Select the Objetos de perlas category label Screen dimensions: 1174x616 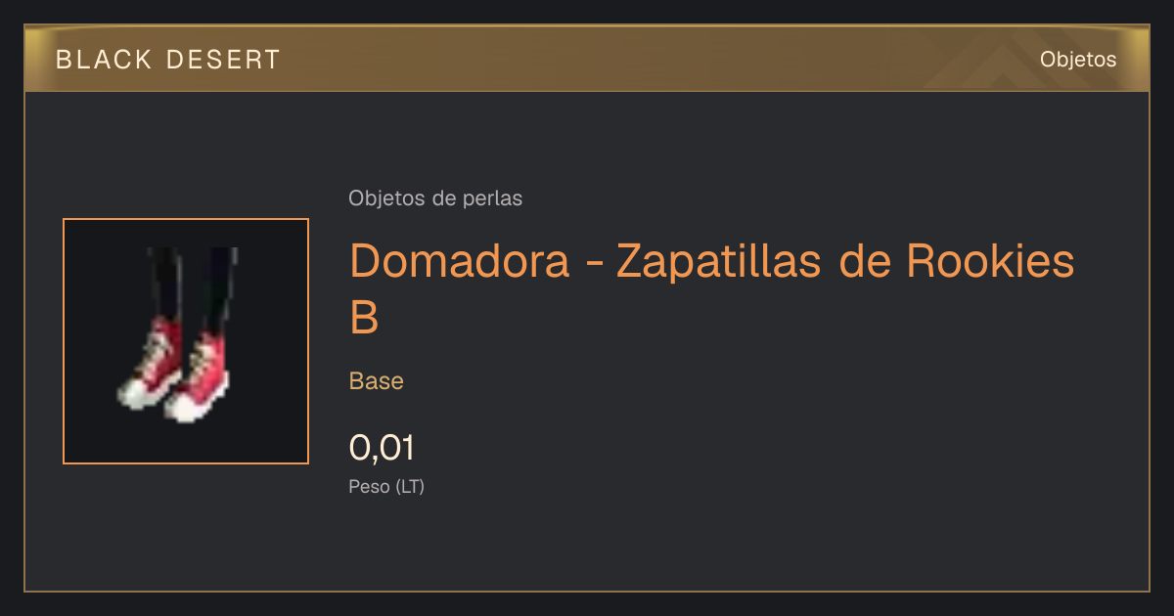point(435,198)
